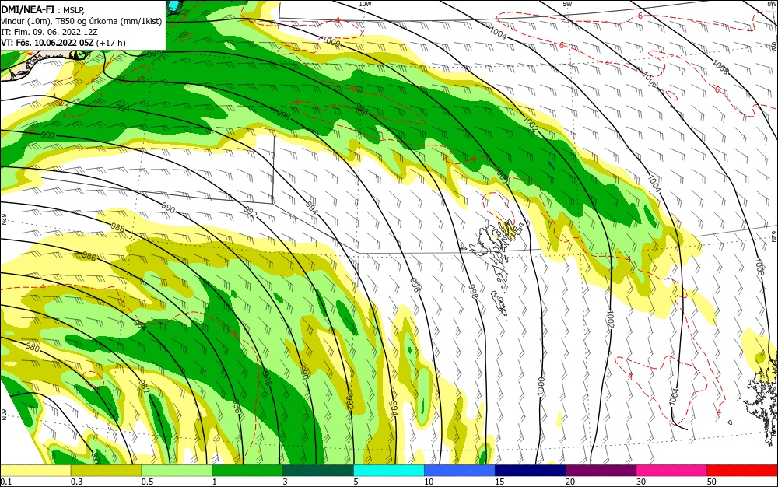Viewport: 778px width, 487px height.
Task: Click the '0.1' legend value
Action: tap(5, 482)
